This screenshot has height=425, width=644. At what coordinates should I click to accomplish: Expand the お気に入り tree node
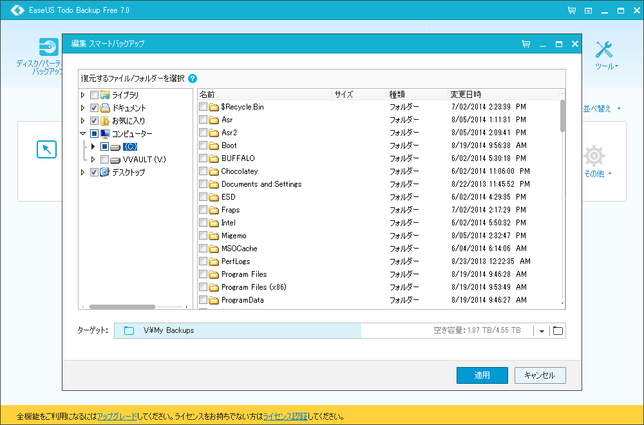[x=83, y=120]
